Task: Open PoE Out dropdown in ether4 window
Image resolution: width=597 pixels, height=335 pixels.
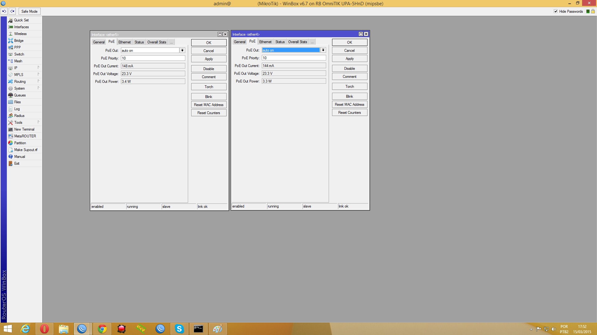Action: pyautogui.click(x=323, y=50)
